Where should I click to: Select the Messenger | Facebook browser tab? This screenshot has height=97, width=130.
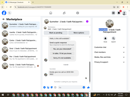(17, 2)
